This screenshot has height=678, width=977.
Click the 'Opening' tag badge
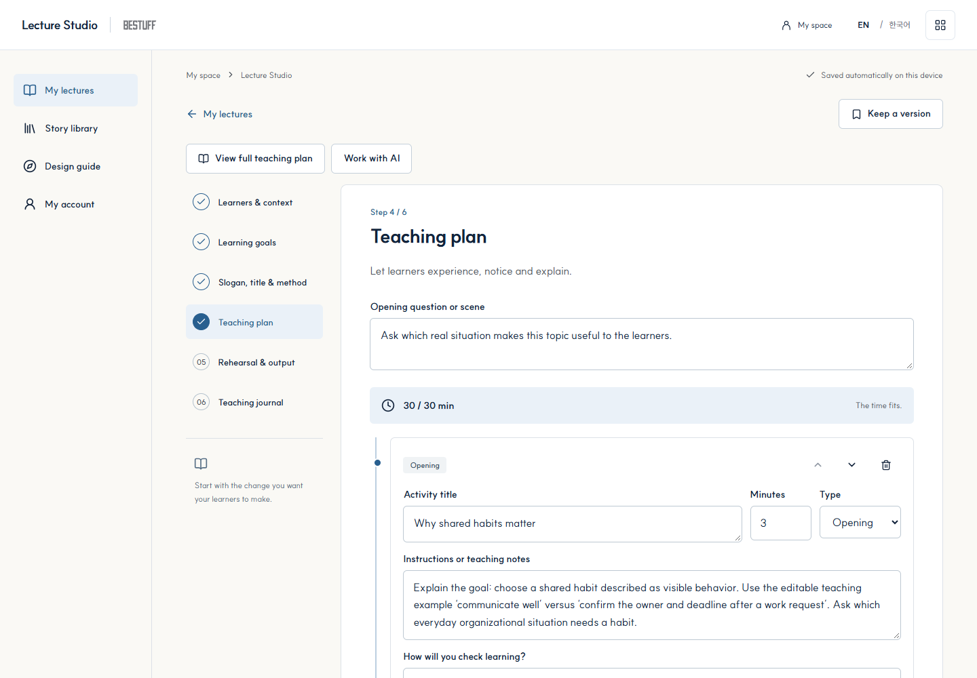click(x=425, y=465)
